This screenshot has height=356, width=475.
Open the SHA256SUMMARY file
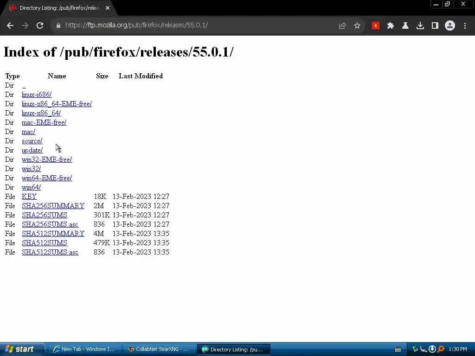pos(53,206)
